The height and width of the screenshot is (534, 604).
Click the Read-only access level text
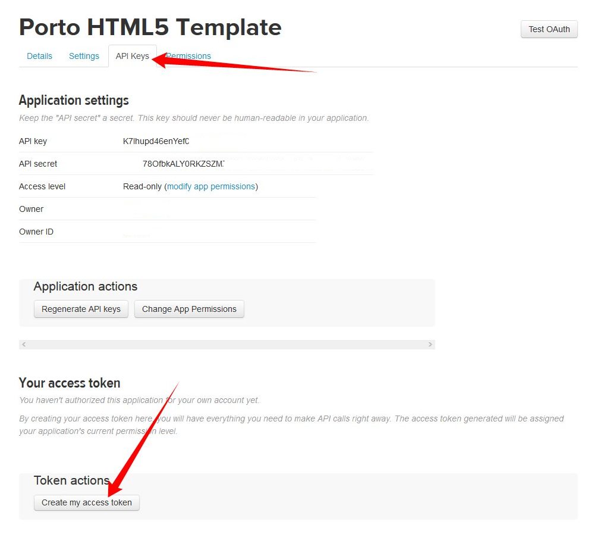click(x=142, y=186)
